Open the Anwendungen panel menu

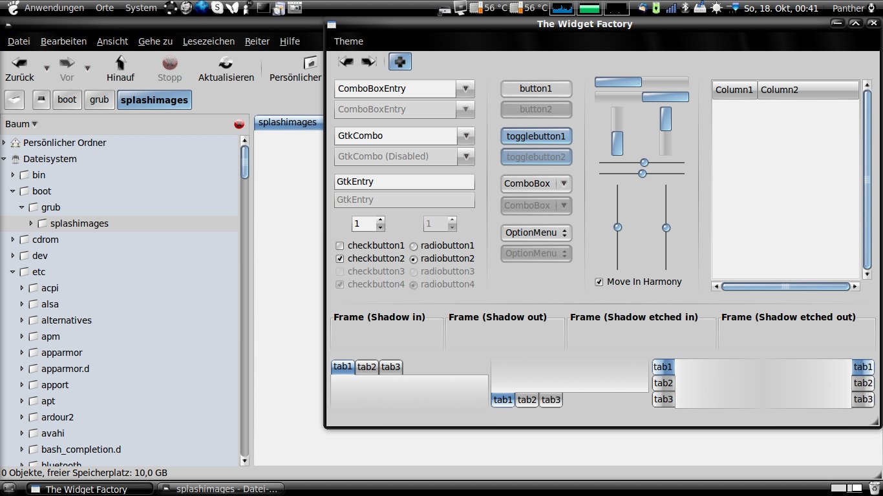point(54,8)
